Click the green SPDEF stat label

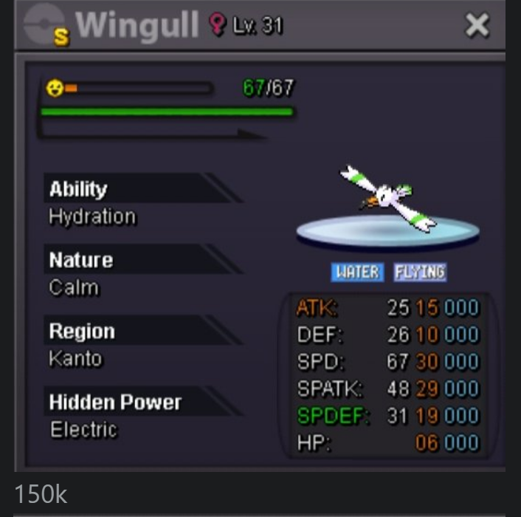click(x=334, y=416)
